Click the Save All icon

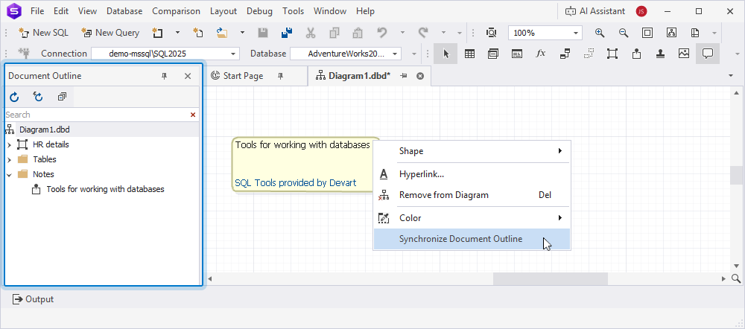pyautogui.click(x=287, y=33)
